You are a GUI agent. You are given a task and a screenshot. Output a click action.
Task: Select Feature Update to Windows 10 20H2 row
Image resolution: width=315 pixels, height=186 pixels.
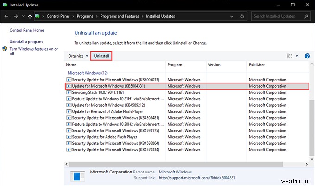point(187,124)
